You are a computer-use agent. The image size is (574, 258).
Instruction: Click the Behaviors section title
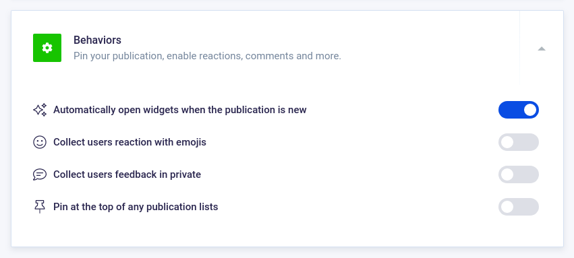click(97, 40)
